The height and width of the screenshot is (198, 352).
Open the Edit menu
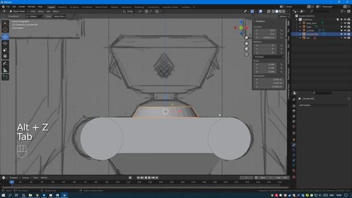pyautogui.click(x=14, y=7)
